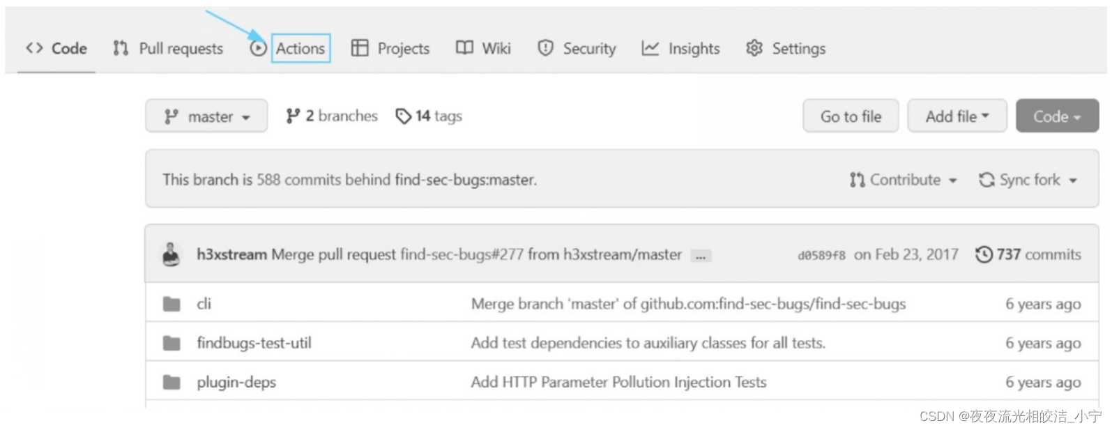
Task: Click the folder icon next to cli
Action: click(172, 304)
